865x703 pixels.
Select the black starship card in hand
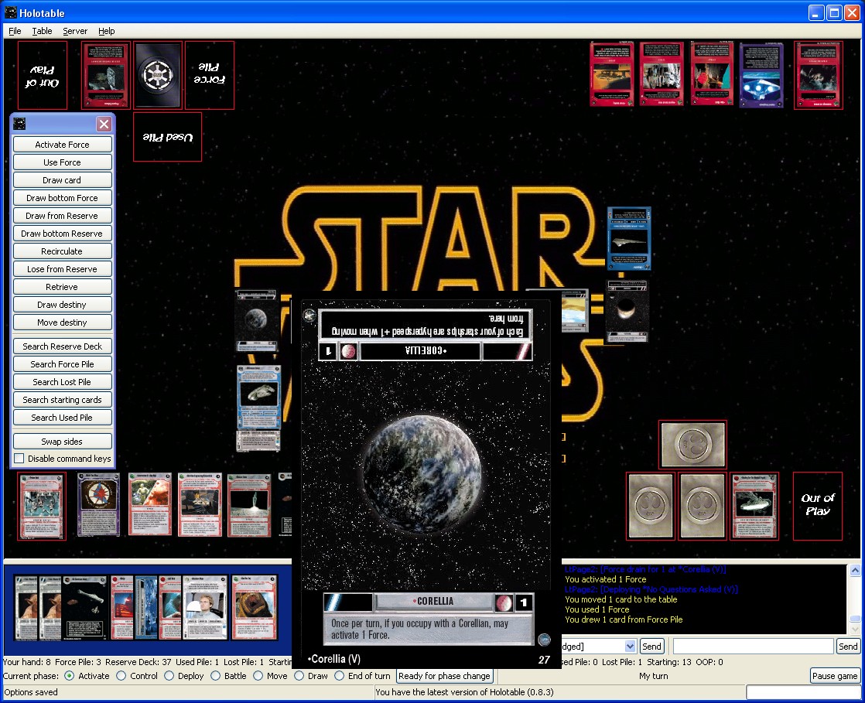tap(84, 608)
